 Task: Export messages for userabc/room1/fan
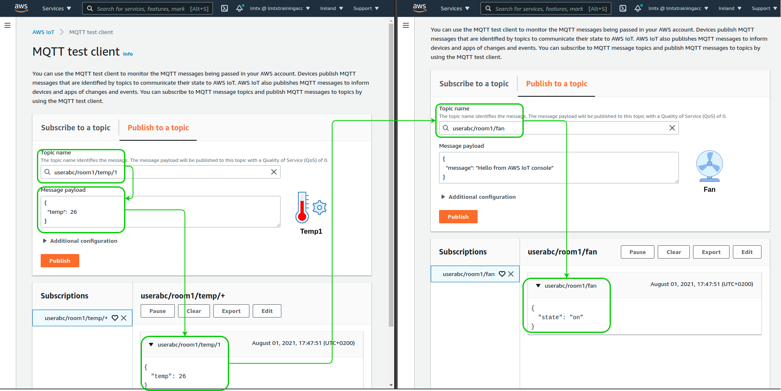coord(711,252)
